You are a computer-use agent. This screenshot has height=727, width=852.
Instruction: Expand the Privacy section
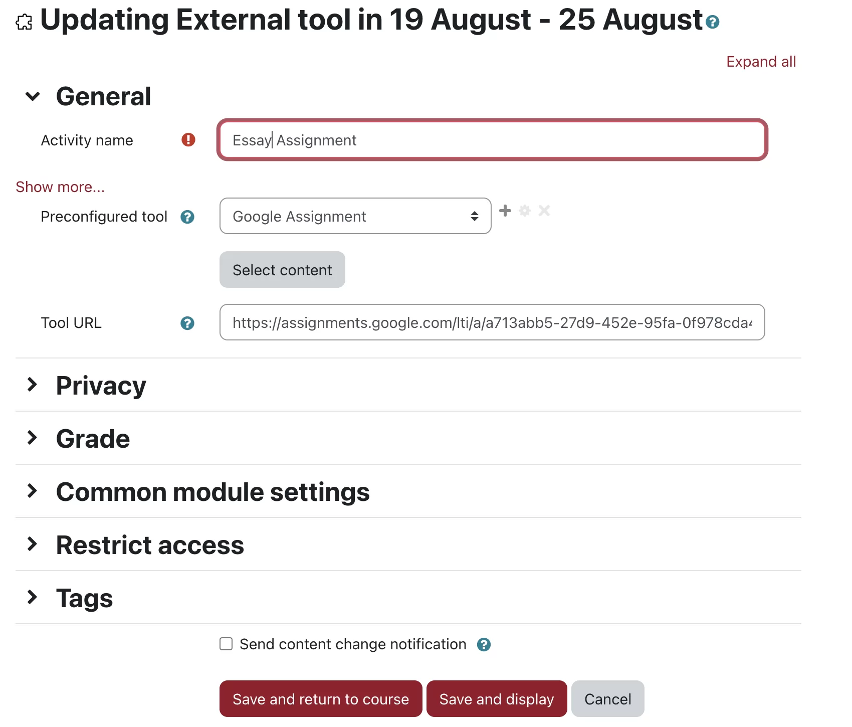click(x=33, y=385)
